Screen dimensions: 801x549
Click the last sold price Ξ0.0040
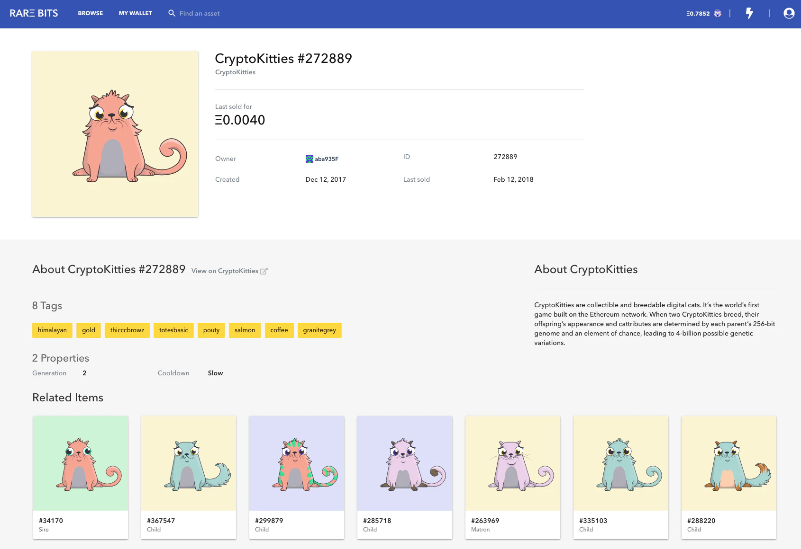240,120
